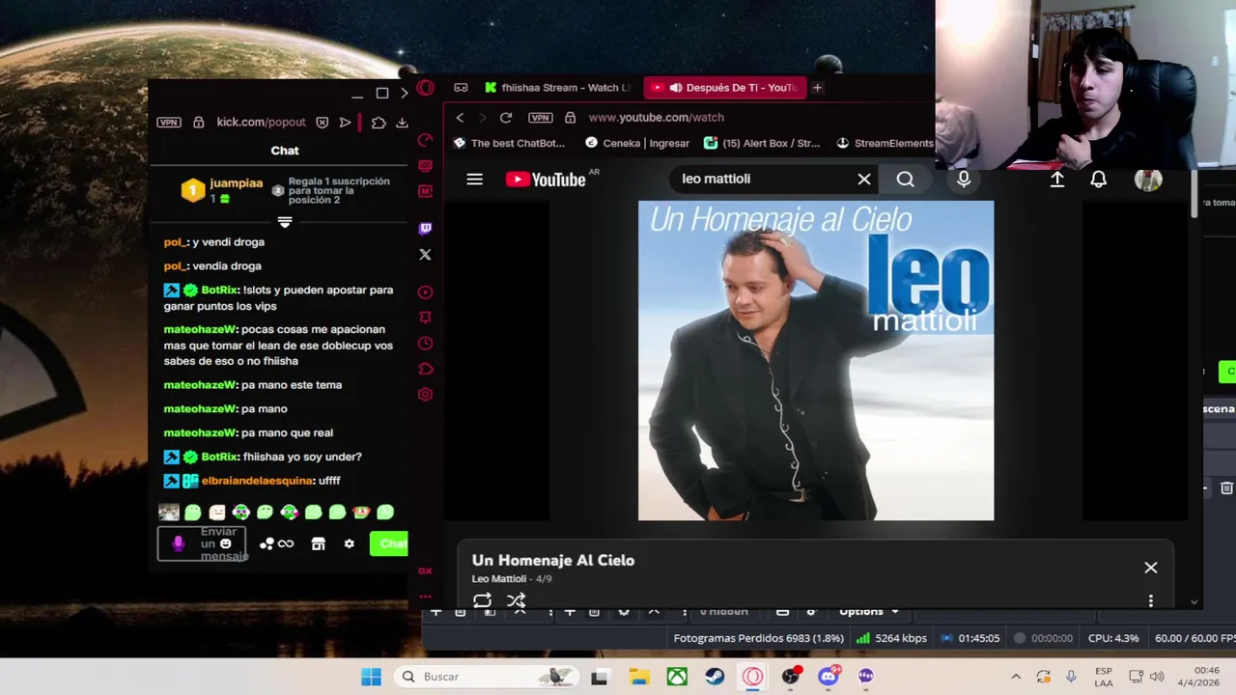Open '(15) Alert Box / Str...' bookmark
This screenshot has height=695, width=1236.
tap(762, 143)
